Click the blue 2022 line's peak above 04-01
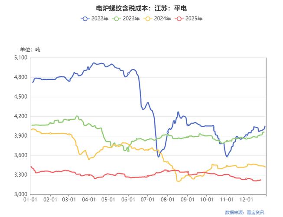The image size is (283, 217). click(x=94, y=63)
